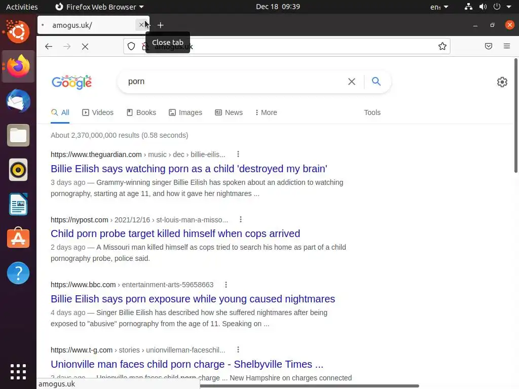
Task: Click the Firefox icon in the dock
Action: coord(18,66)
